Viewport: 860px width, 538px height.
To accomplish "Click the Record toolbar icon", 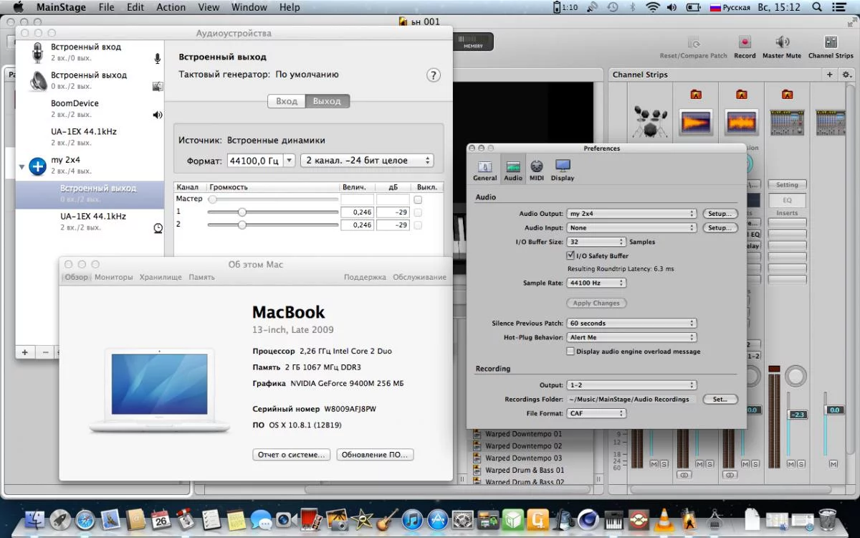I will tap(745, 43).
